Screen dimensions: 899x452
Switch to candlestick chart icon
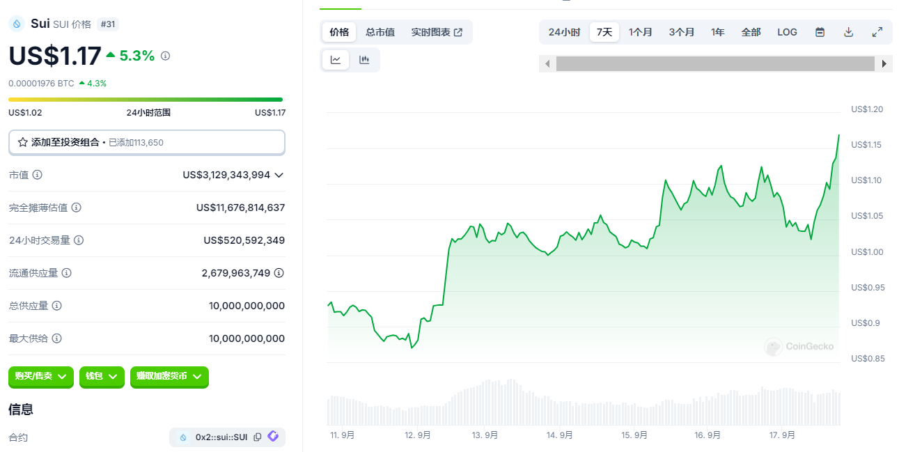pyautogui.click(x=364, y=60)
